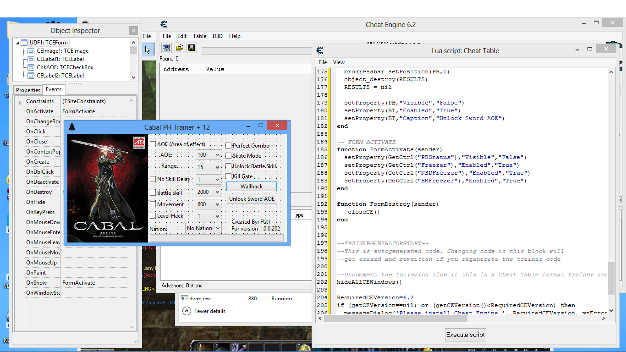Screen dimensions: 626x352
Task: Open the View menu in Lua script window
Action: point(339,62)
